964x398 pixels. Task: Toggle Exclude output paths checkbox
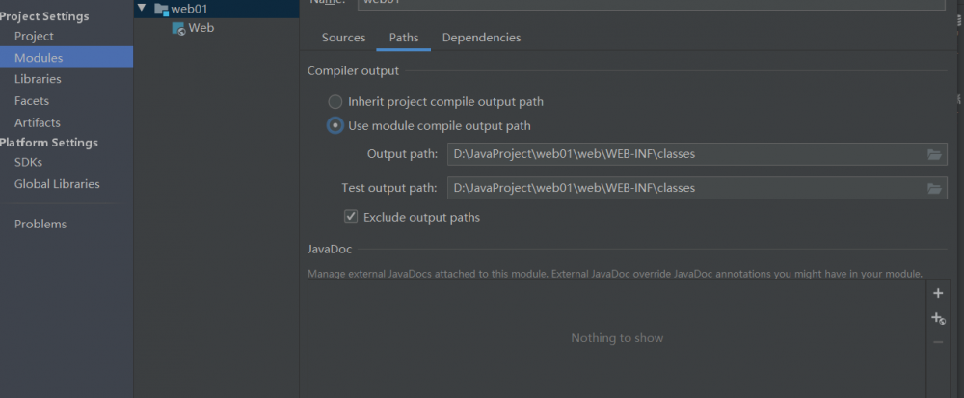point(351,217)
